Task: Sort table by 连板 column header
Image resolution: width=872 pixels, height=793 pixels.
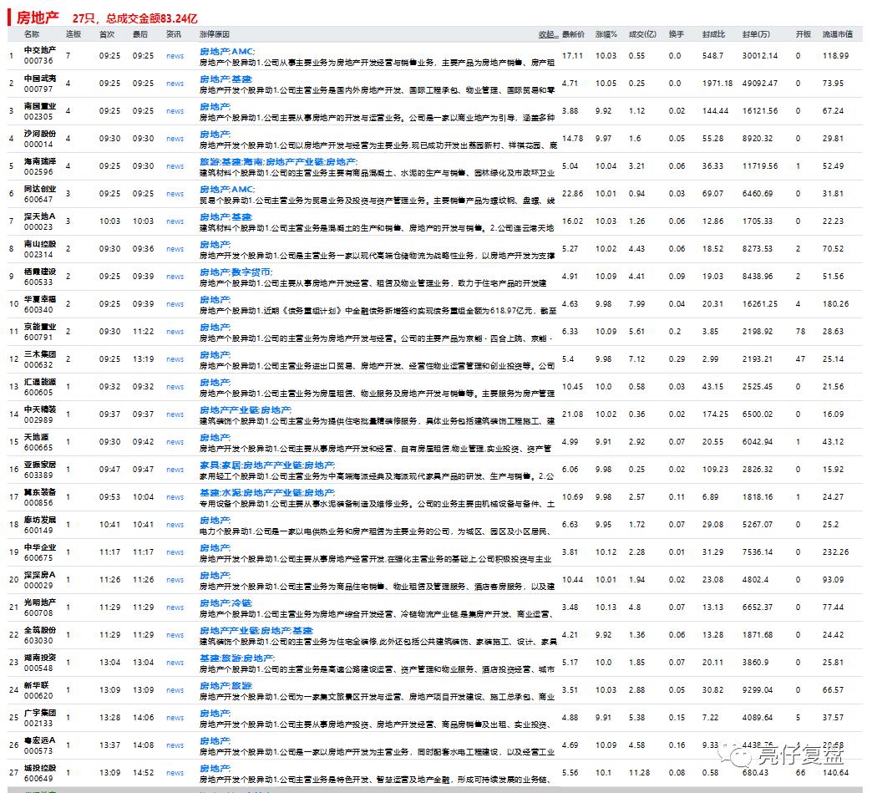Action: point(74,34)
